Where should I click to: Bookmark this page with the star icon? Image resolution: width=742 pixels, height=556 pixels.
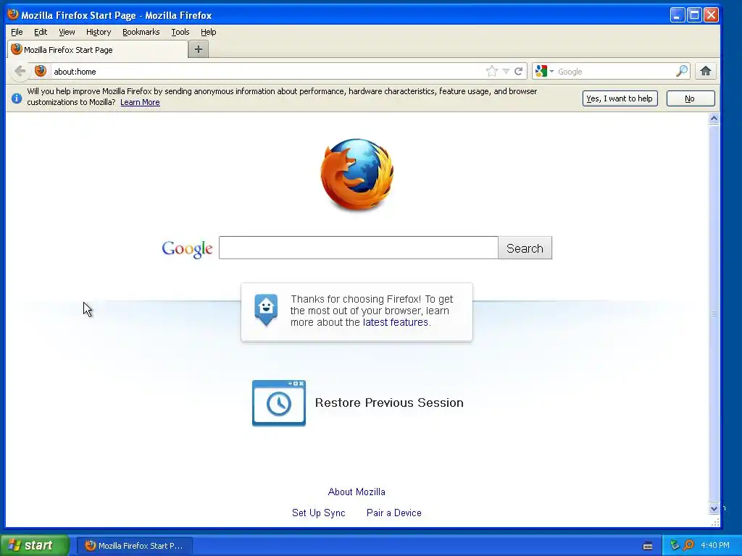click(492, 72)
